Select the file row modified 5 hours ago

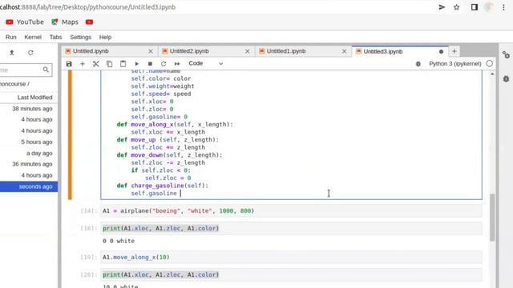tap(29, 142)
